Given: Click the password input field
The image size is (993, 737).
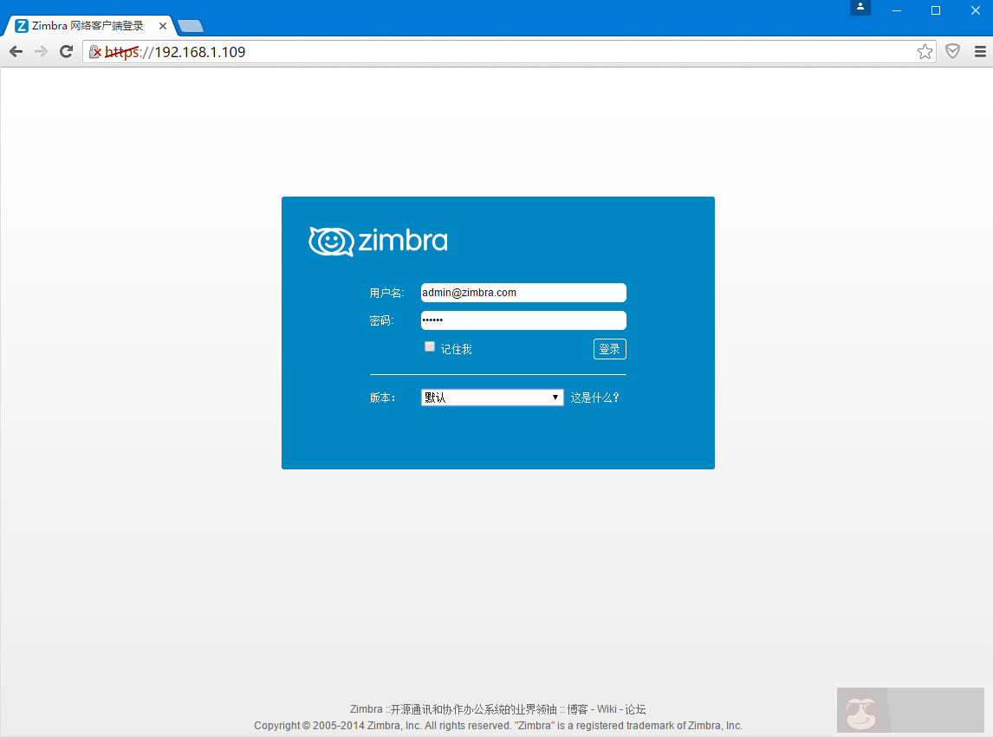Looking at the screenshot, I should point(522,320).
